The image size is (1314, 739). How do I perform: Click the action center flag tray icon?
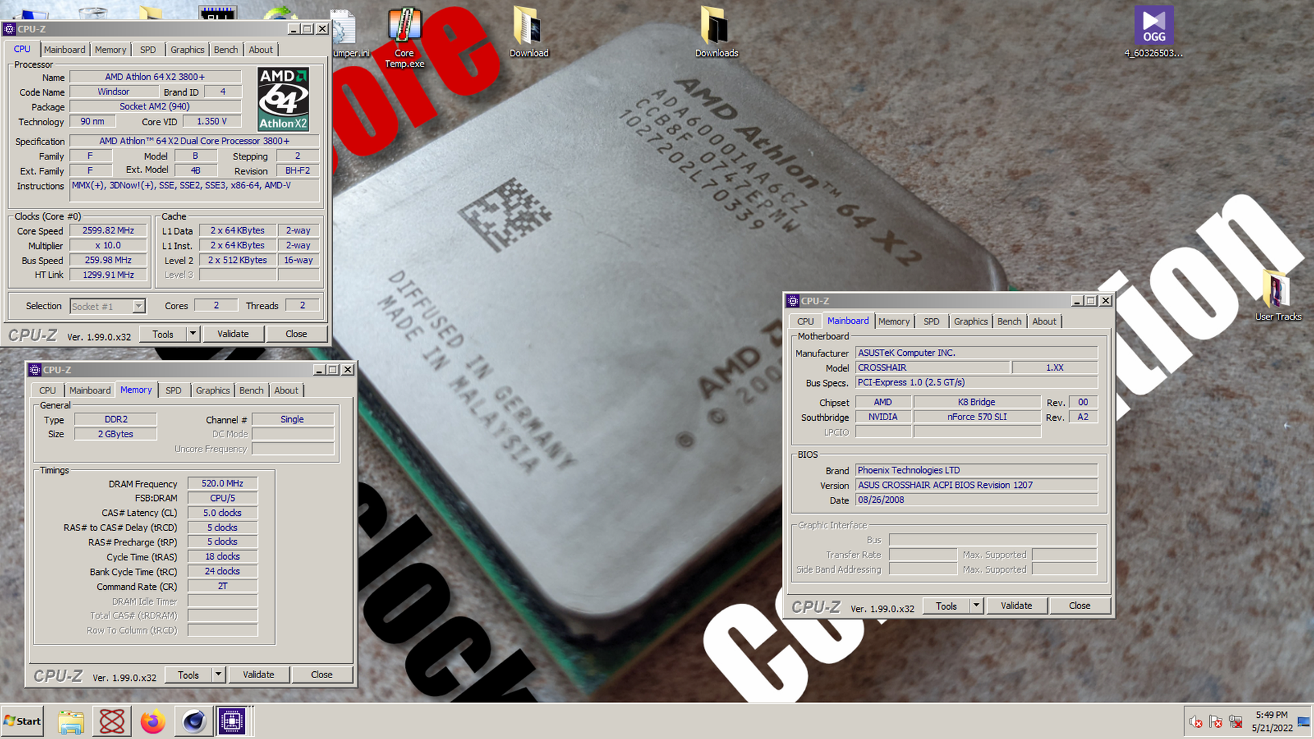click(x=1215, y=722)
